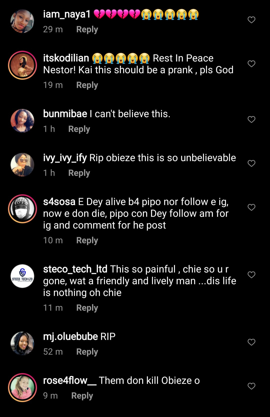The width and height of the screenshot is (270, 417).
Task: Visit the mj.oluebube profile via username
Action: [70, 337]
